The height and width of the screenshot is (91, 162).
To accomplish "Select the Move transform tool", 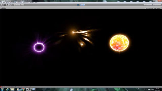I will coord(5,5).
